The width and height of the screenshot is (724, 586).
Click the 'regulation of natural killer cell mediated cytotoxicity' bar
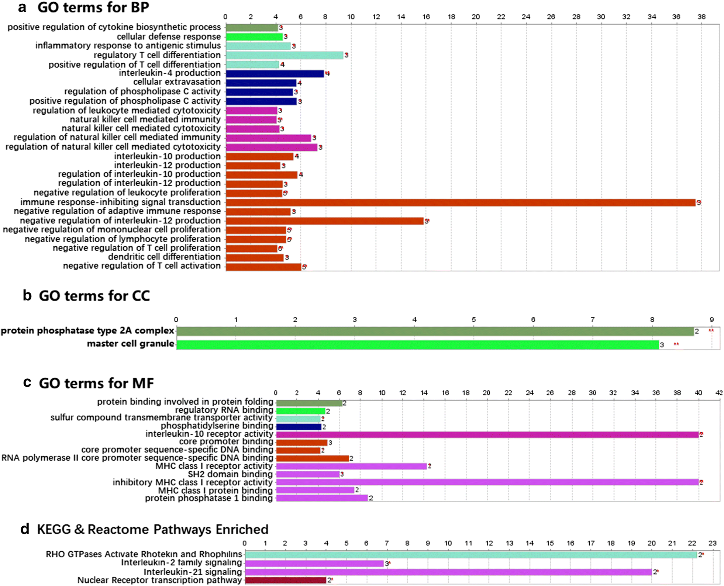pos(272,148)
